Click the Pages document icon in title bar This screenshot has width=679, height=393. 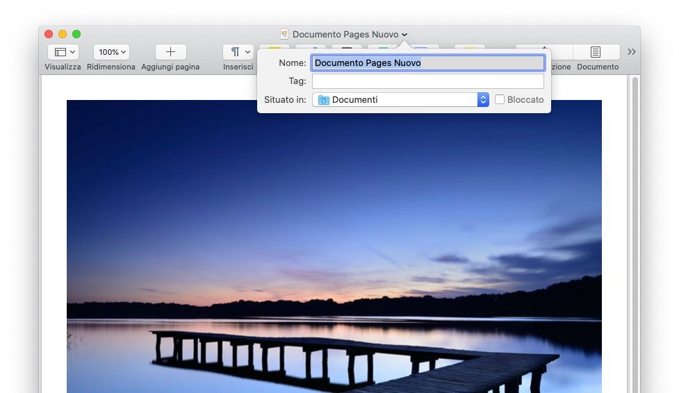[x=284, y=34]
